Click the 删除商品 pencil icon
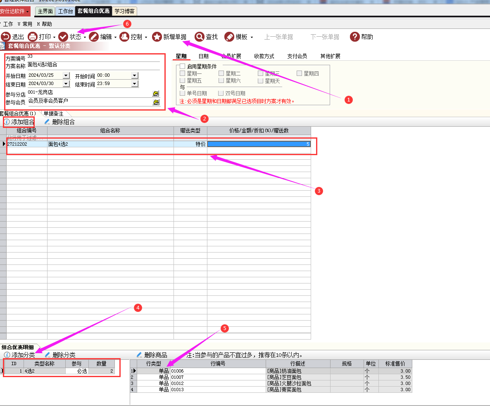490x406 pixels. [x=139, y=355]
